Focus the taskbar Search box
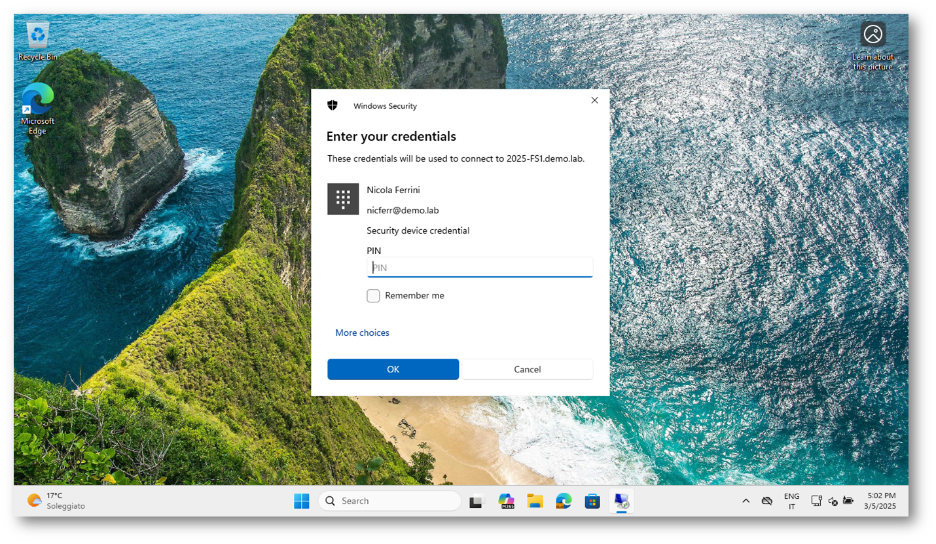936x544 pixels. point(389,501)
